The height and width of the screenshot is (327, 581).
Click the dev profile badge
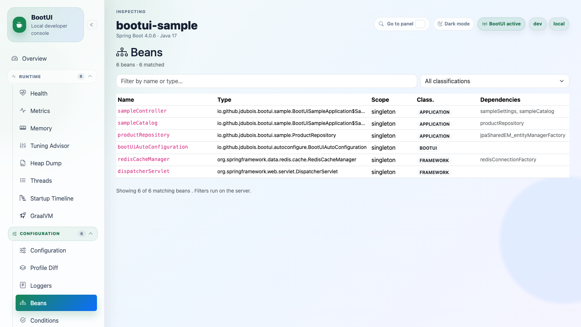point(537,24)
